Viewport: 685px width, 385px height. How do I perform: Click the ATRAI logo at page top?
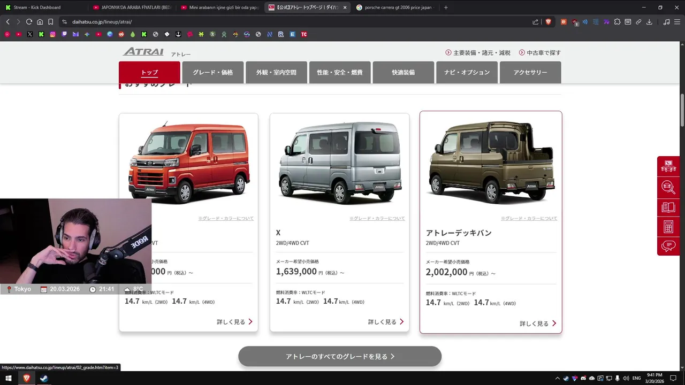pyautogui.click(x=143, y=52)
